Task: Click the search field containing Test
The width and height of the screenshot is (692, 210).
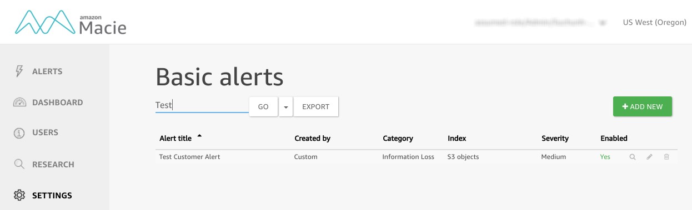Action: point(202,105)
